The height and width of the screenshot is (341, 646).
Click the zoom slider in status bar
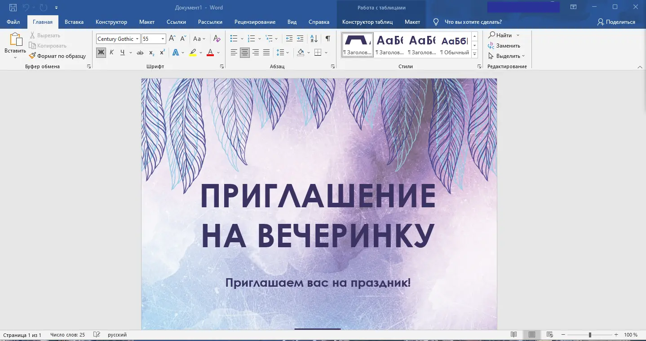click(590, 335)
